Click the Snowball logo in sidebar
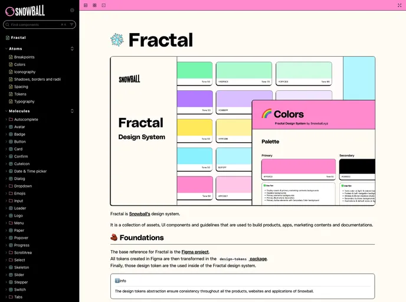406x302 pixels. click(x=25, y=11)
